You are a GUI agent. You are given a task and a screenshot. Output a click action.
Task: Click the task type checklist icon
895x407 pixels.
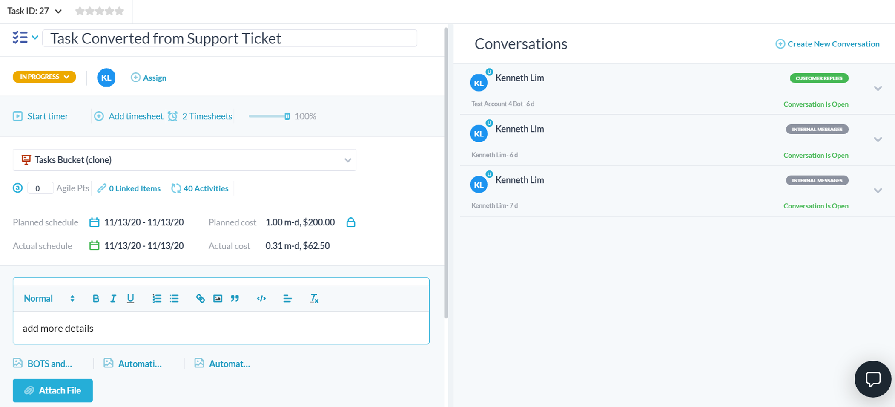click(x=20, y=38)
